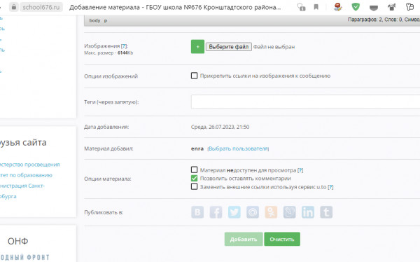Check 'Прикрепить ссылки на изображения к сообщению'
Viewport: 420px width, 262px height.
(194, 76)
